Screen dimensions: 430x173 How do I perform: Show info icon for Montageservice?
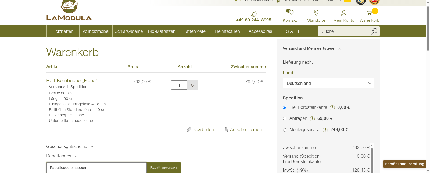pos(325,130)
